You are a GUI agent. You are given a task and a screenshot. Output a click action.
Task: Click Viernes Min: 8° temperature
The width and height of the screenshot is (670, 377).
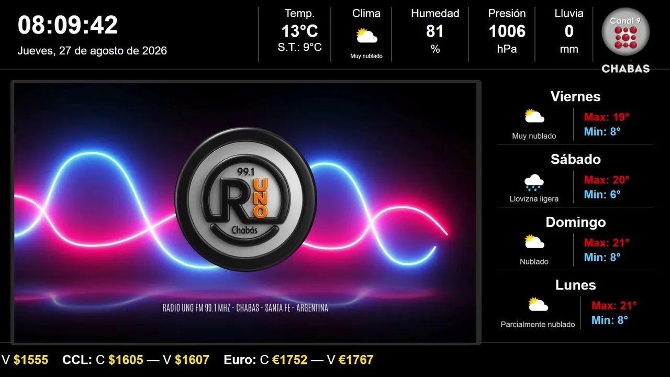pos(602,131)
